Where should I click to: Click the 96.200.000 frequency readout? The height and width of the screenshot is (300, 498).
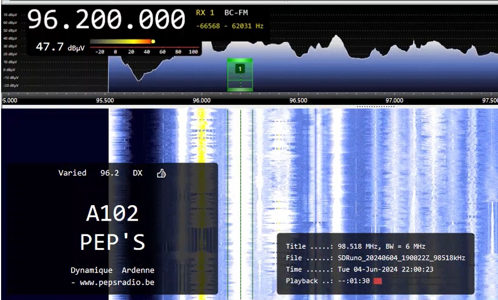coord(106,19)
